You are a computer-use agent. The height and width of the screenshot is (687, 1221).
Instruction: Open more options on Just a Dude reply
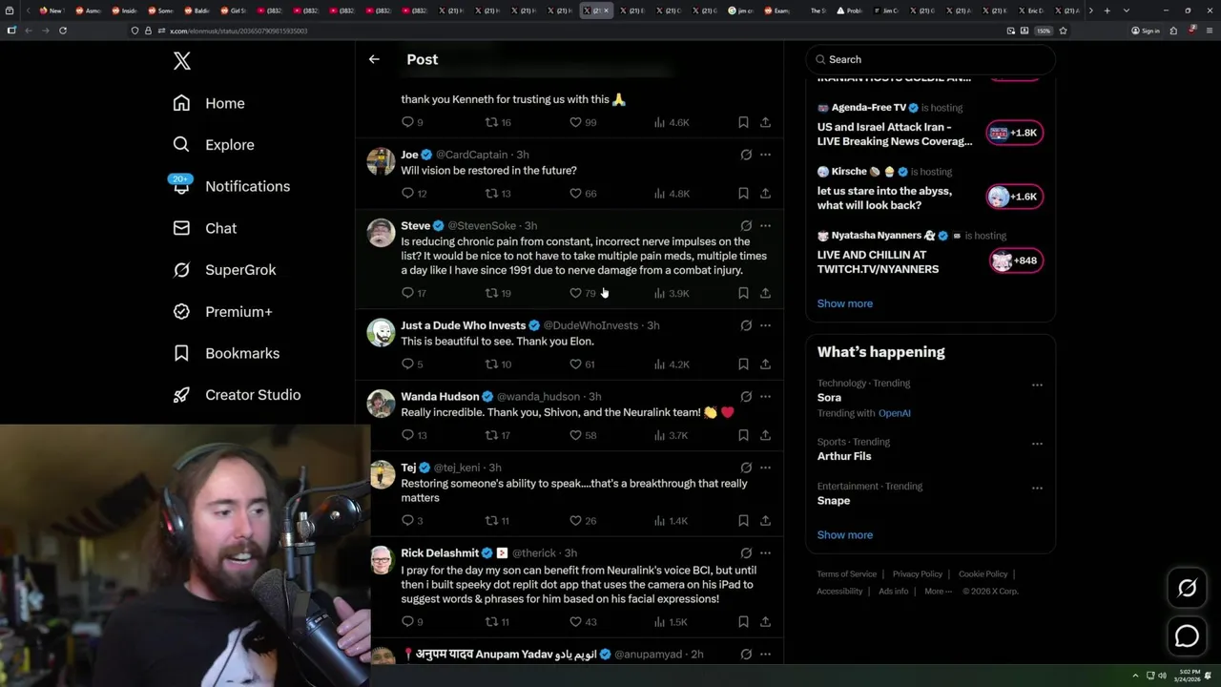click(x=765, y=325)
